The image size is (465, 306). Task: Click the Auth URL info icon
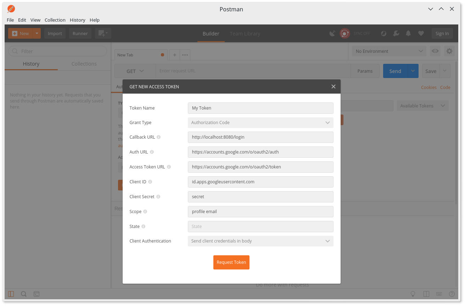click(x=152, y=152)
